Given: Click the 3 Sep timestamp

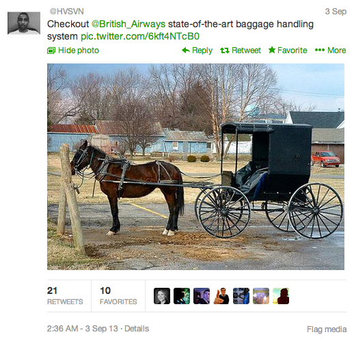Looking at the screenshot, I should [x=336, y=12].
